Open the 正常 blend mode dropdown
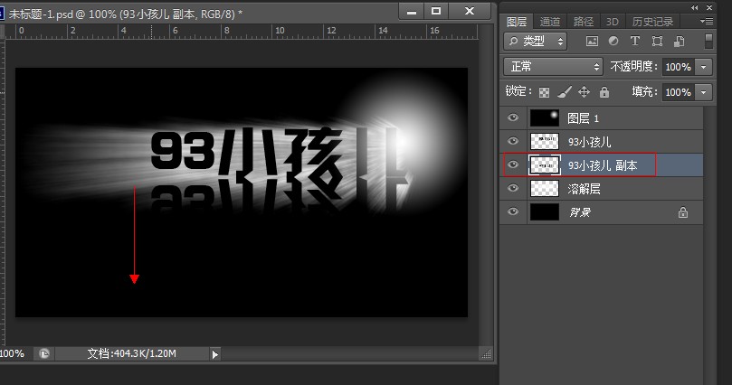Screen dimensions: 732x385 click(x=553, y=67)
